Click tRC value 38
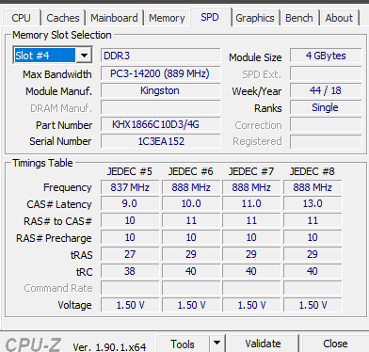 click(x=130, y=271)
